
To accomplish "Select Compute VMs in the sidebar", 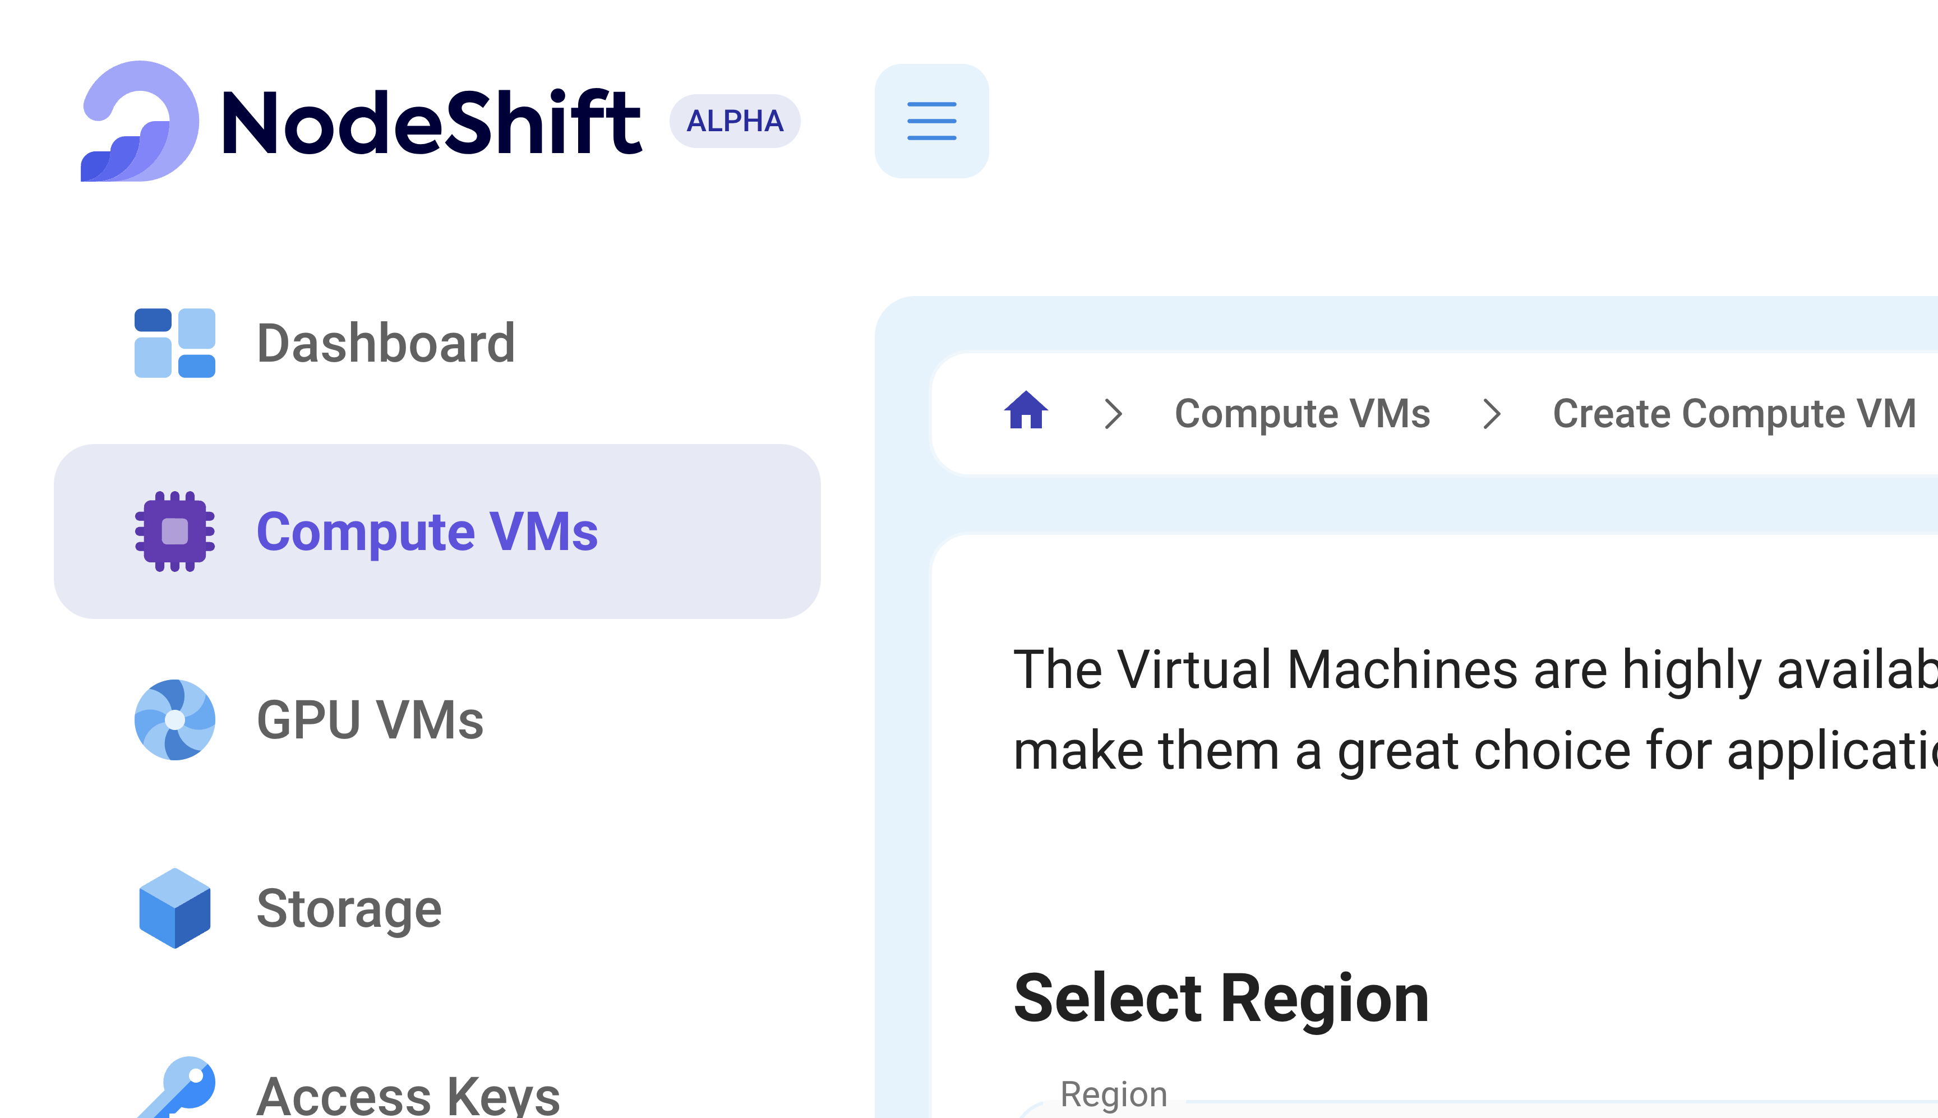I will 437,532.
